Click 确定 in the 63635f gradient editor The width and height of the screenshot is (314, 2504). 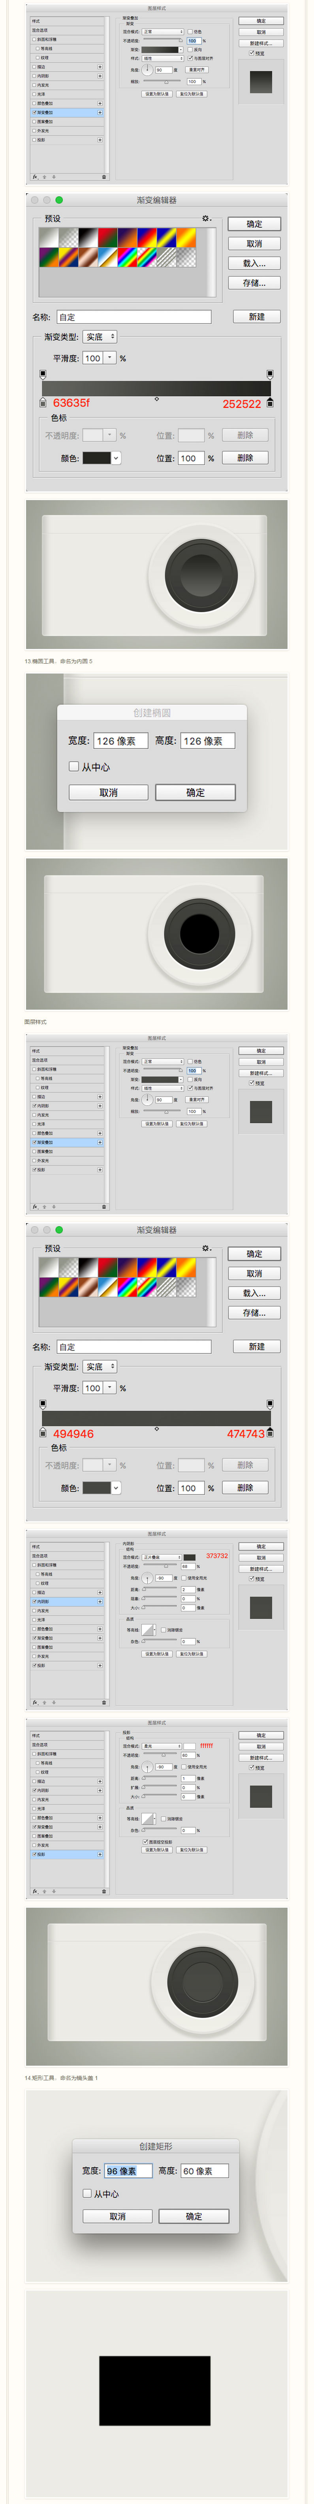[x=254, y=225]
